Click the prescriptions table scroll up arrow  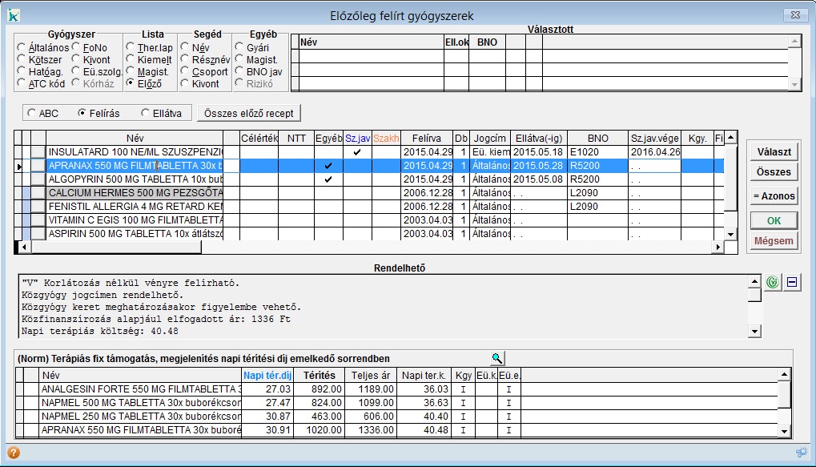click(x=731, y=138)
